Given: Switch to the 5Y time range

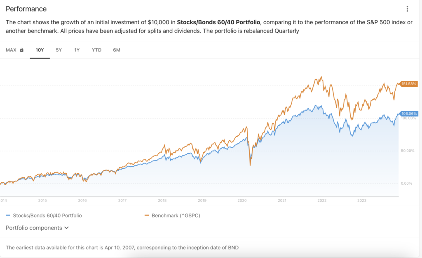Looking at the screenshot, I should coord(59,50).
